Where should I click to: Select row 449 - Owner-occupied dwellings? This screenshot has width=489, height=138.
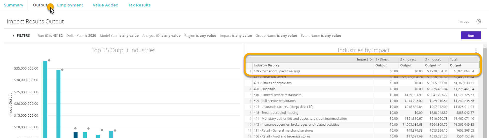click(x=362, y=71)
